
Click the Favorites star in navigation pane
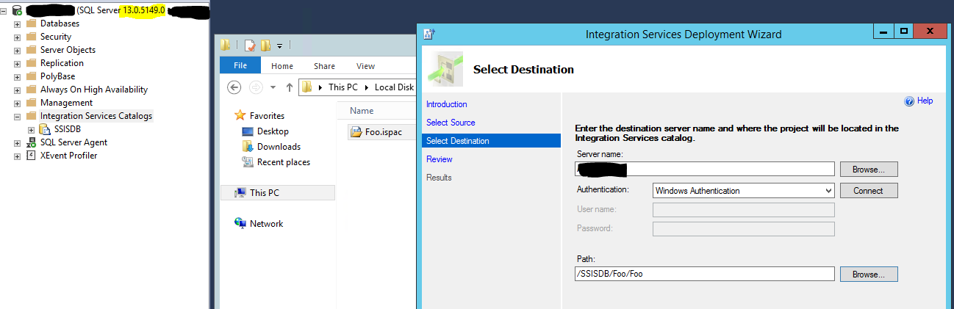pos(240,115)
